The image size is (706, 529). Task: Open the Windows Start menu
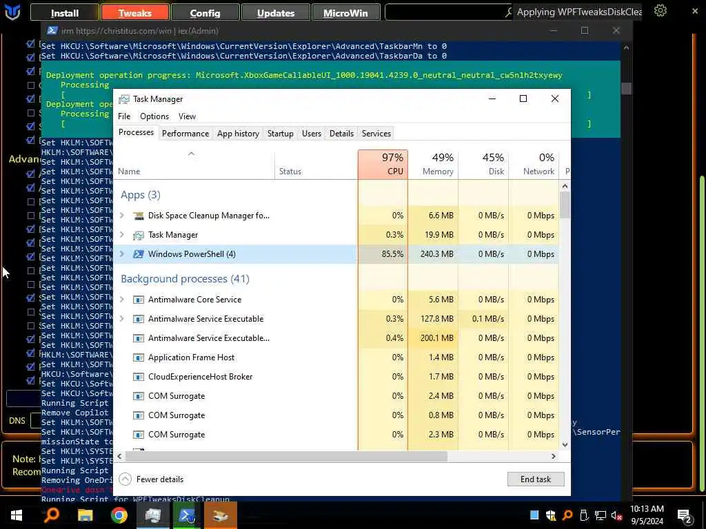(17, 515)
